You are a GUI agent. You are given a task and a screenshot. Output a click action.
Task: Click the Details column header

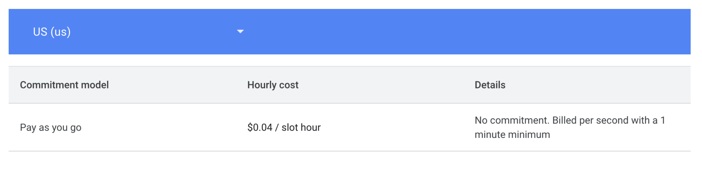pyautogui.click(x=490, y=85)
